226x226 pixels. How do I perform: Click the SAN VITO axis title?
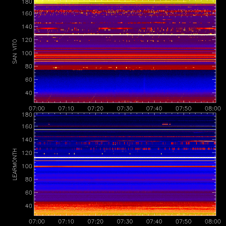pyautogui.click(x=15, y=51)
